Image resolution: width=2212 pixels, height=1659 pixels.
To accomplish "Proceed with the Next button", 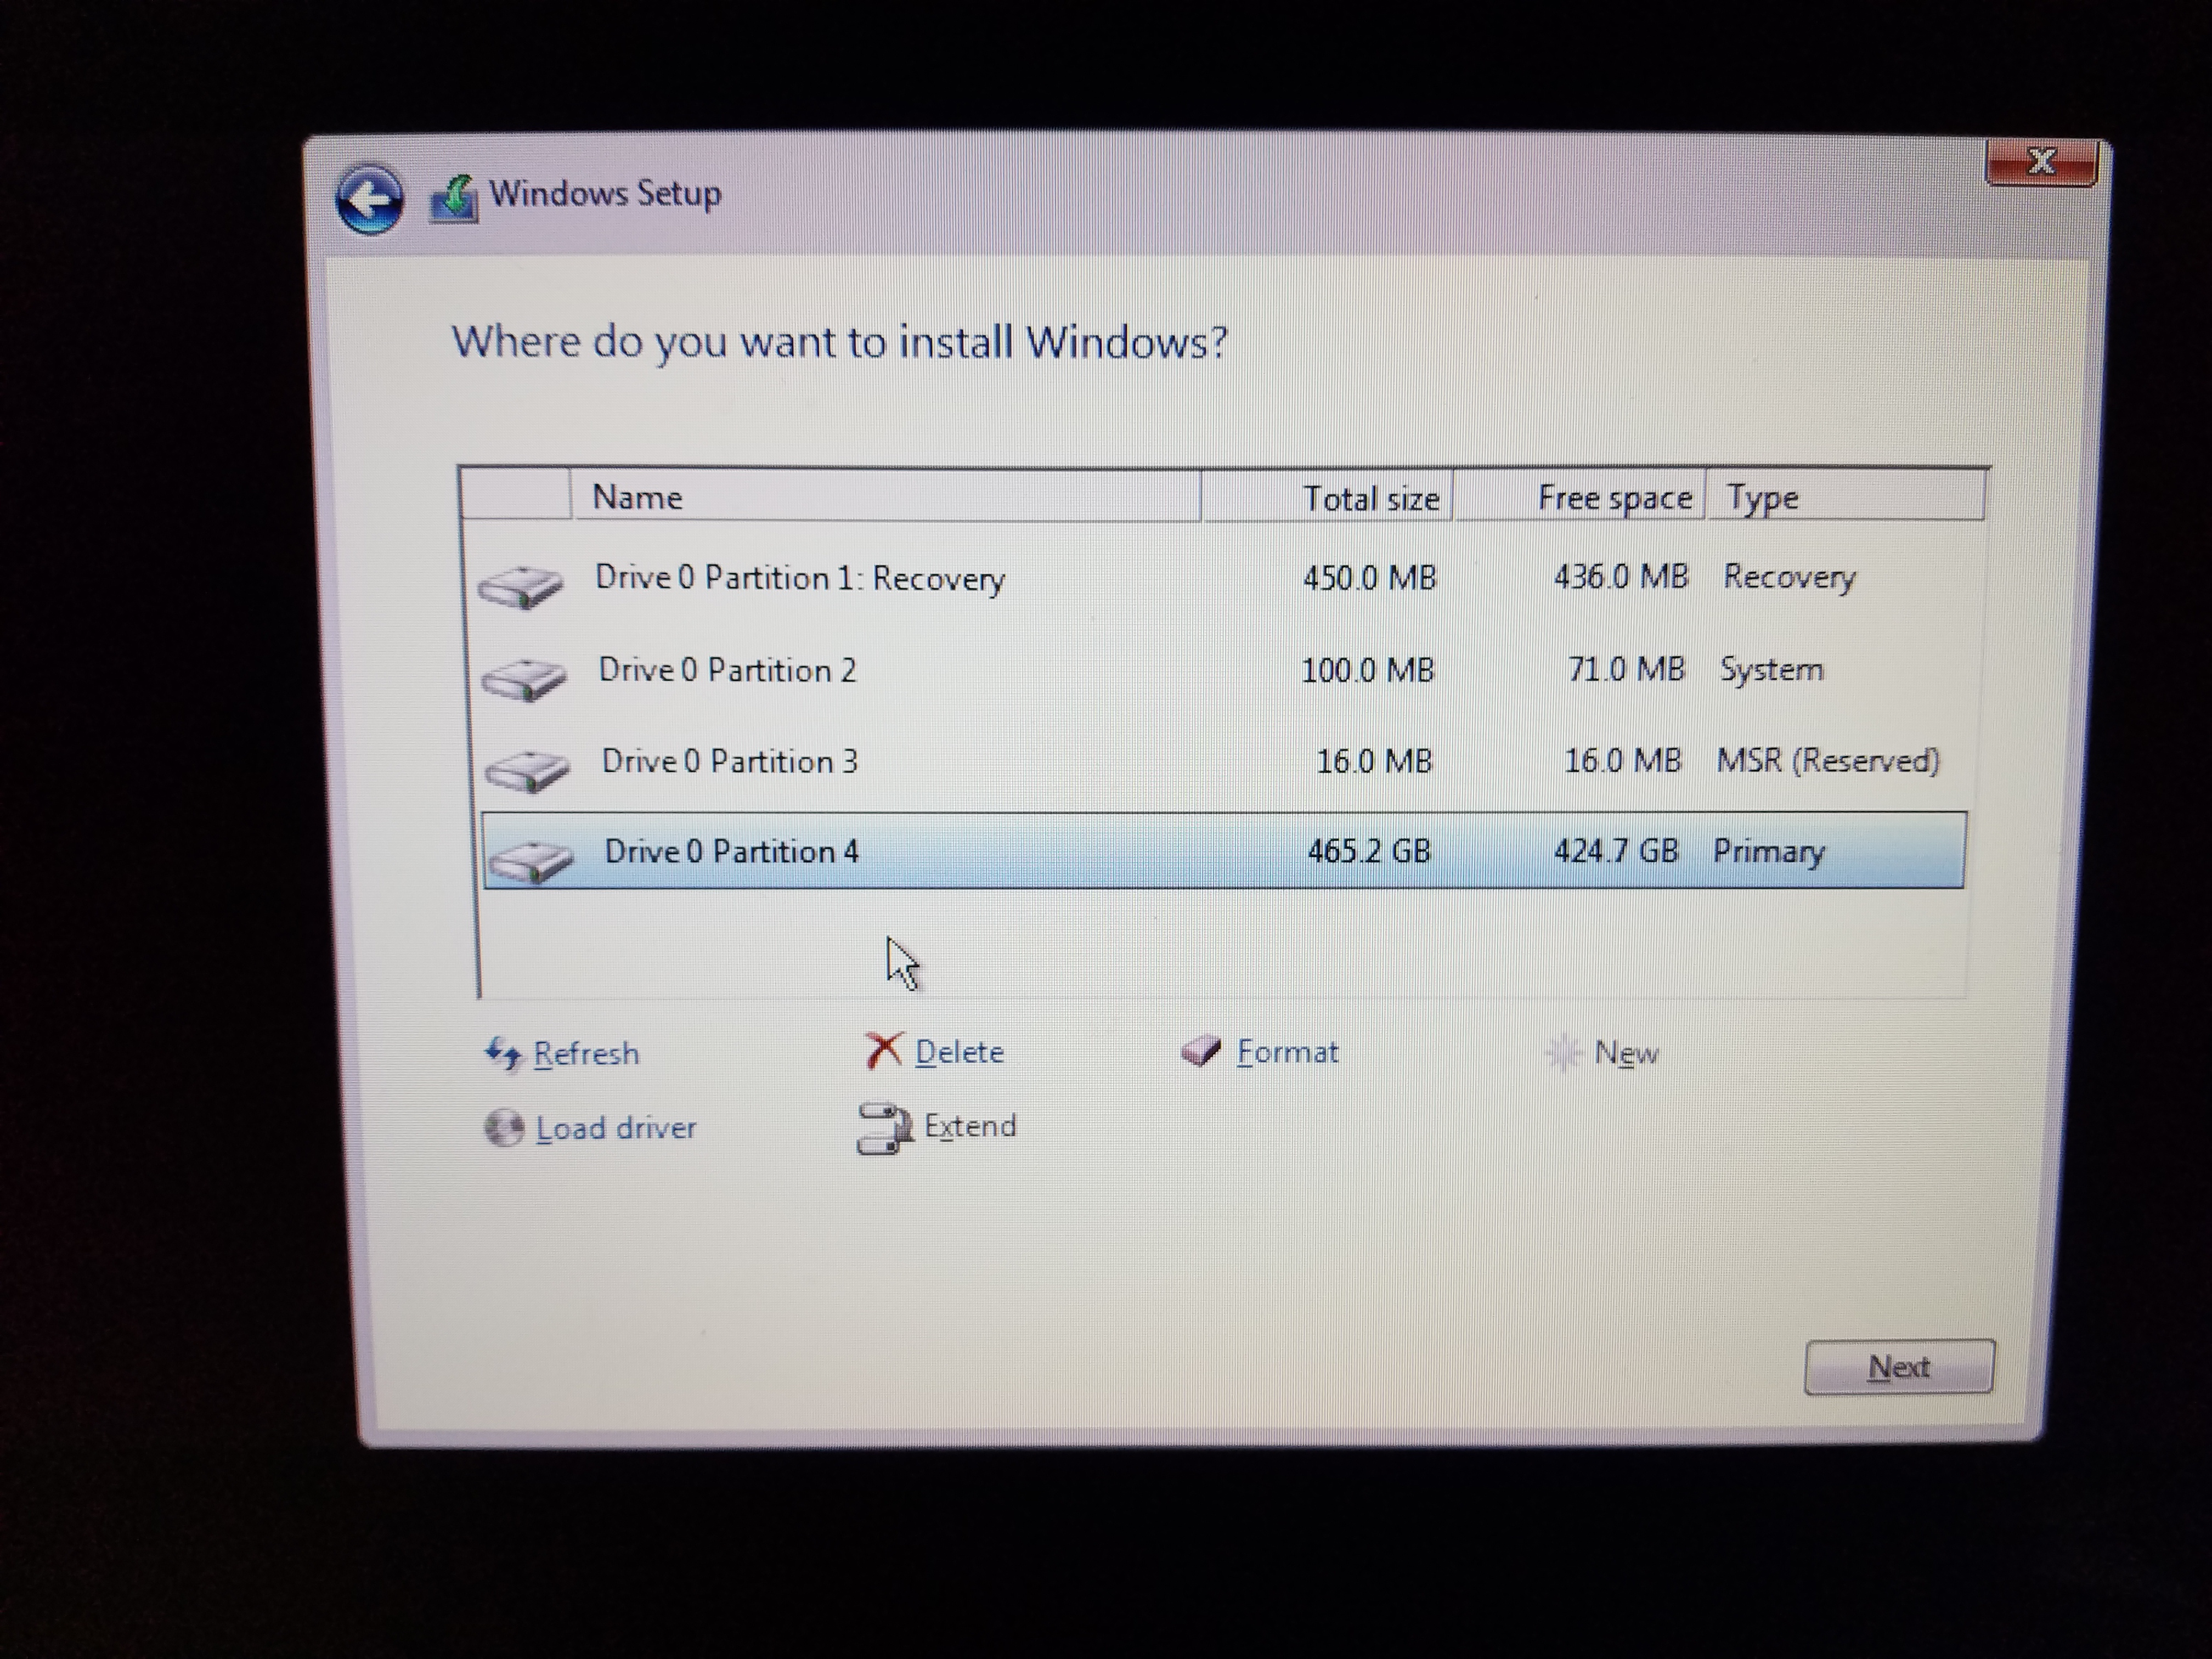I will 1899,1367.
